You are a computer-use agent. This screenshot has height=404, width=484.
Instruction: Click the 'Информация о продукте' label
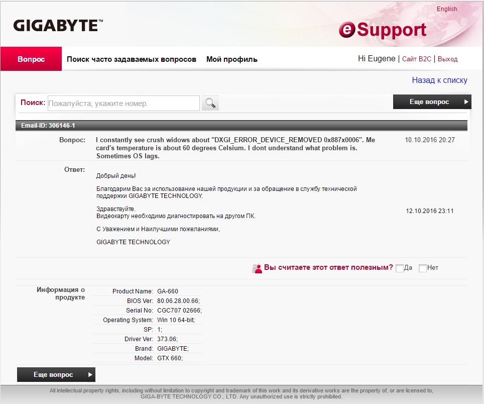[61, 293]
